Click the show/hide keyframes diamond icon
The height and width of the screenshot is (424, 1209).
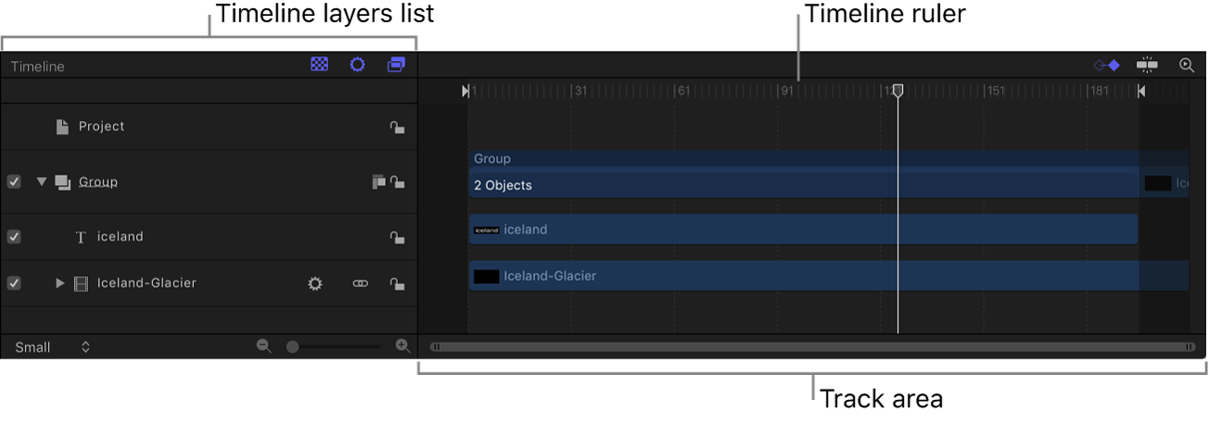pos(1107,66)
